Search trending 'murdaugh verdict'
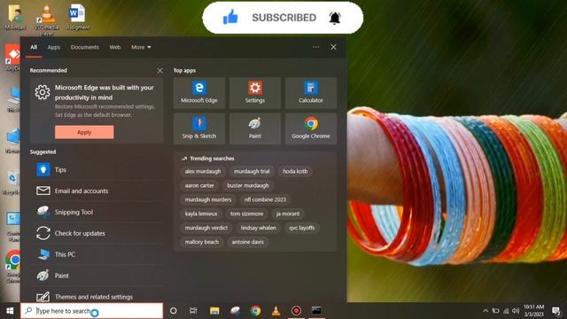Image resolution: width=567 pixels, height=319 pixels. [206, 228]
